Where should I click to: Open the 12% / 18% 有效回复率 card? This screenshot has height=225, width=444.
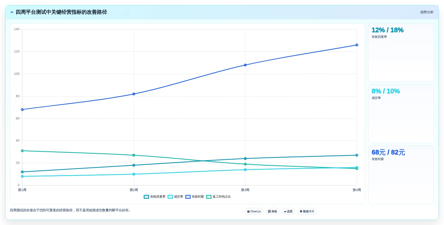coord(401,53)
